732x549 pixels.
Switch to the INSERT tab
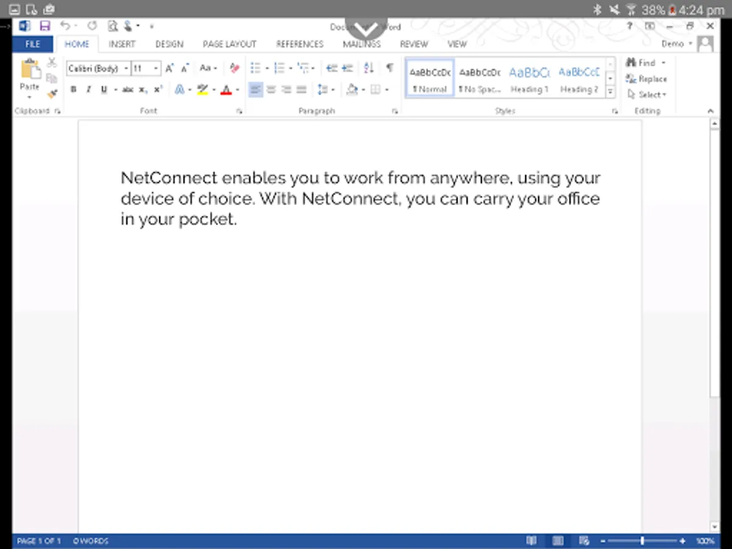coord(122,44)
